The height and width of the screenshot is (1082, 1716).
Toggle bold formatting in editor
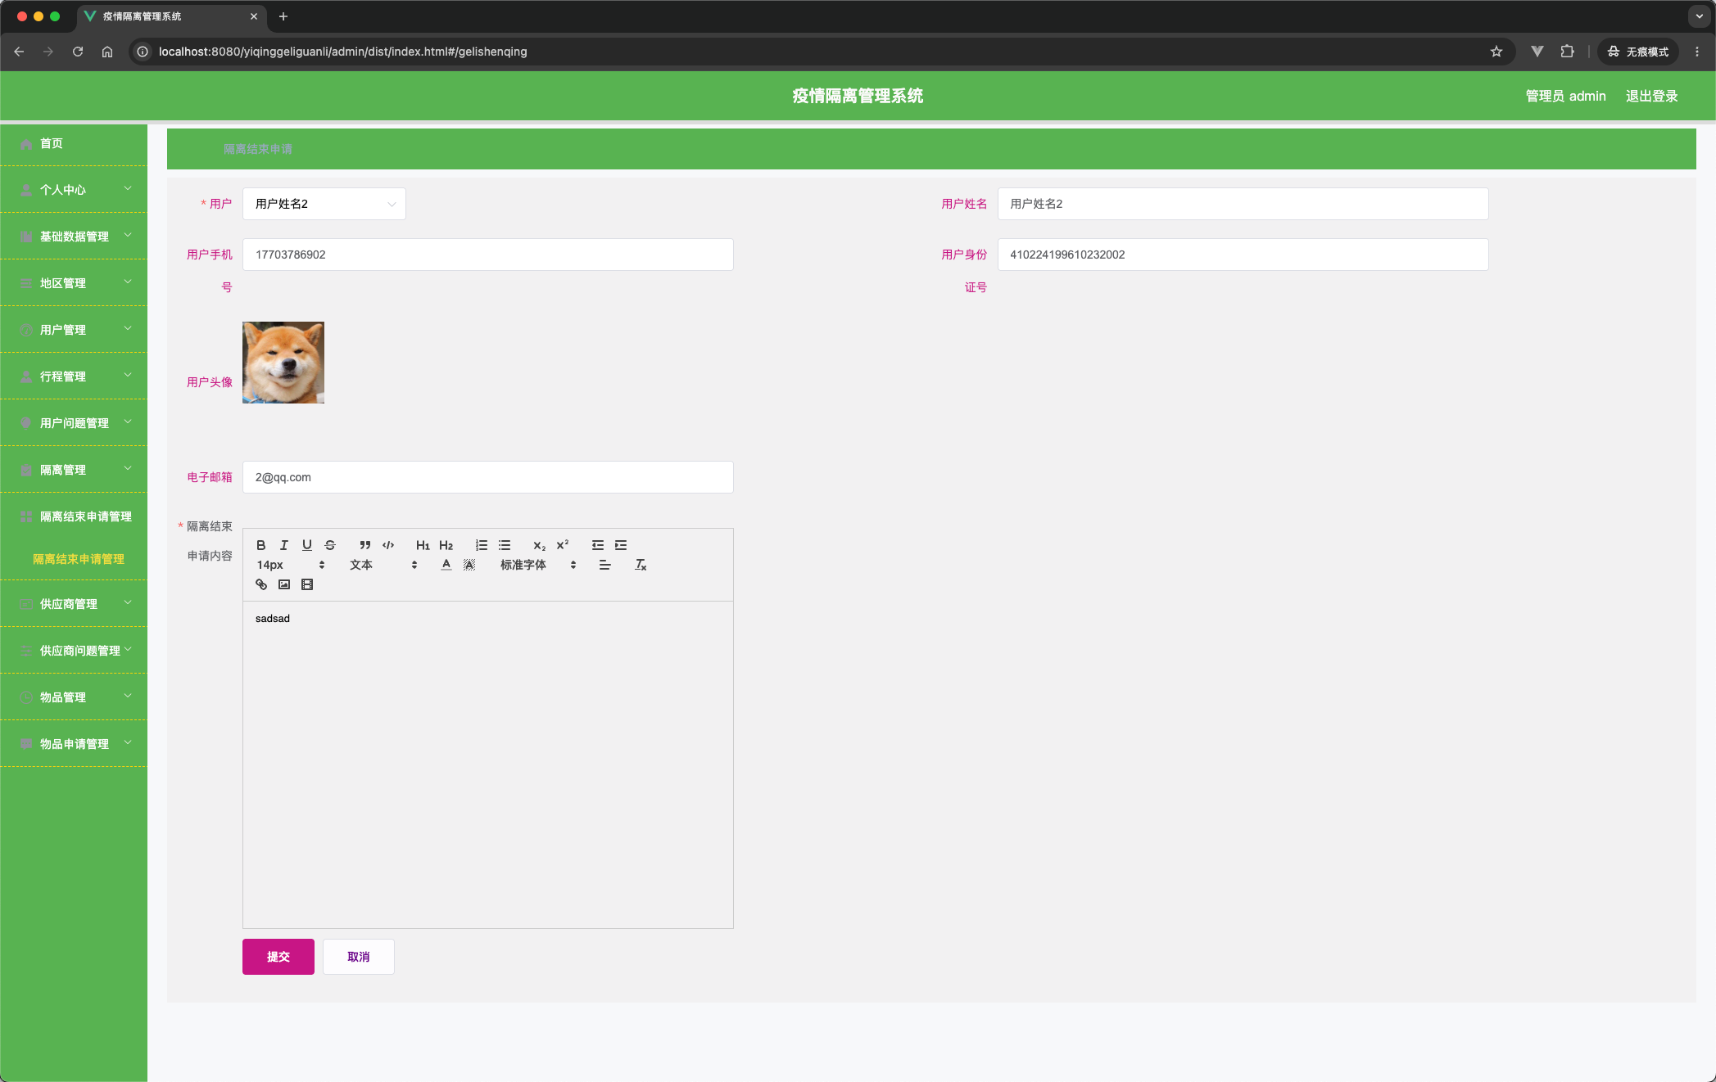(261, 545)
